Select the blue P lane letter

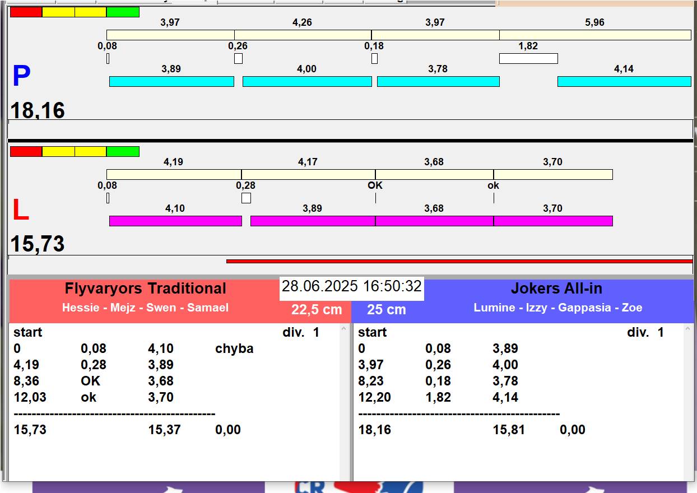click(21, 76)
